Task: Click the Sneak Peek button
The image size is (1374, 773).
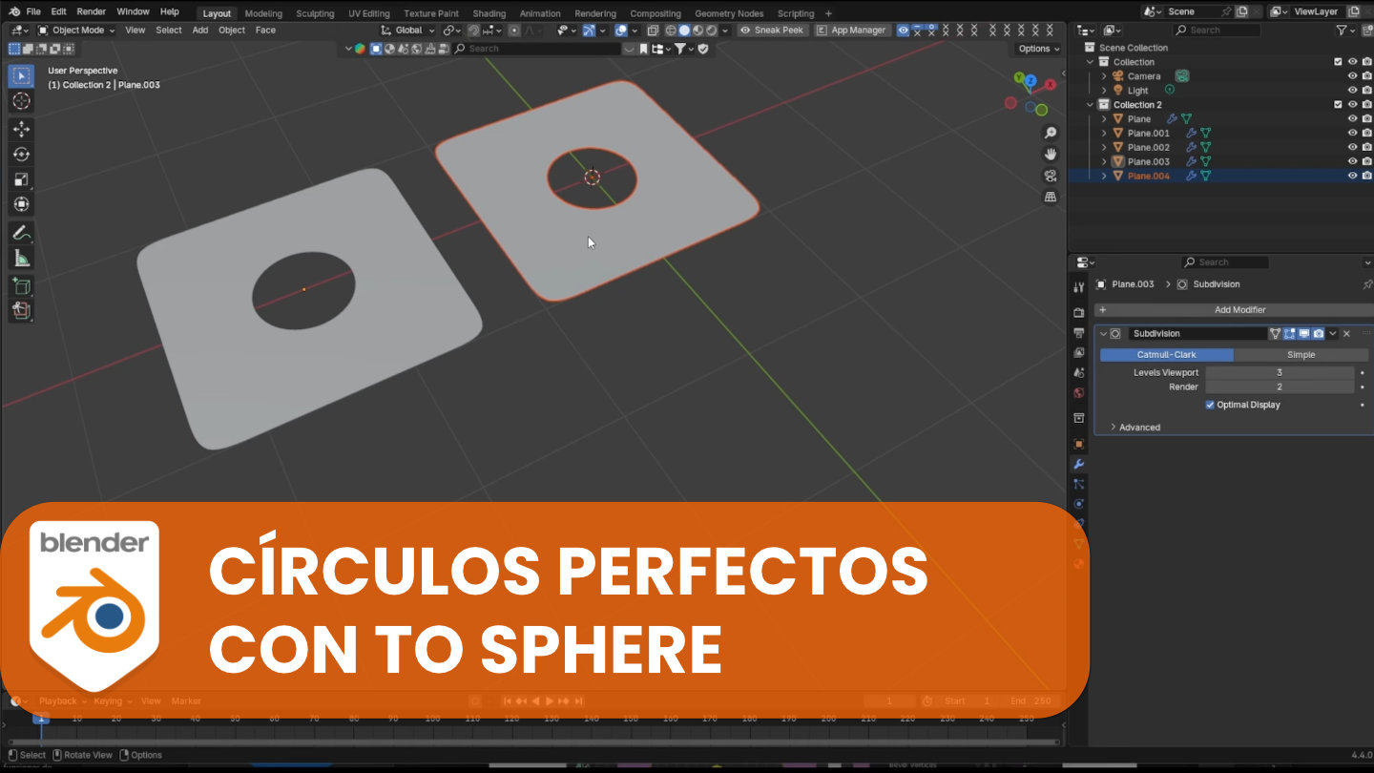Action: tap(772, 31)
